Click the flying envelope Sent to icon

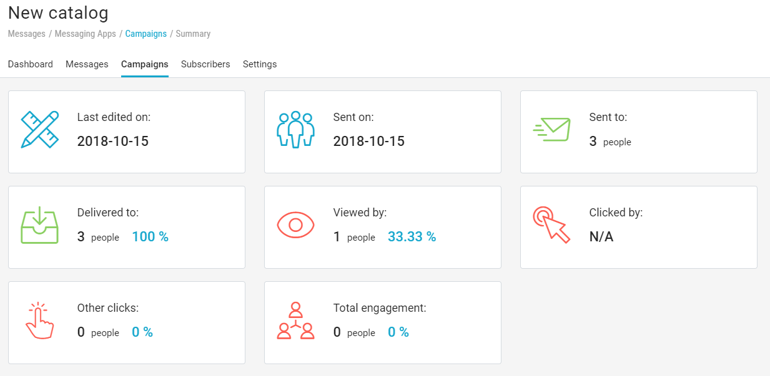click(x=551, y=129)
